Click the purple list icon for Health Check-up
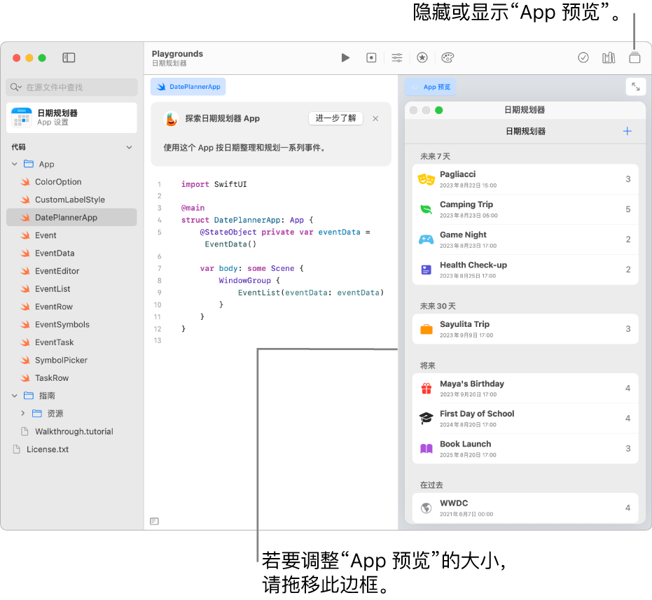Viewport: 652px width, 600px height. click(426, 270)
